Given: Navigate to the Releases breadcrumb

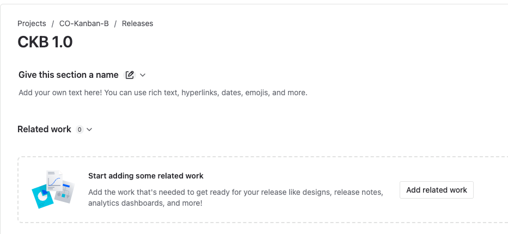Looking at the screenshot, I should [137, 23].
